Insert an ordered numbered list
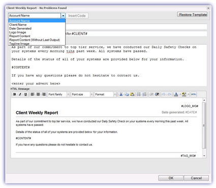 [144, 95]
